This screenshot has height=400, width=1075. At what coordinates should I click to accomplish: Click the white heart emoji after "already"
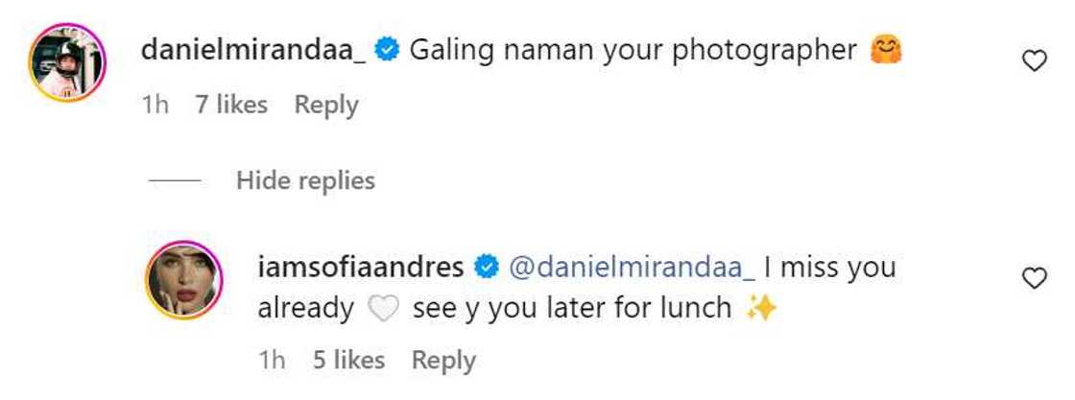click(x=383, y=310)
